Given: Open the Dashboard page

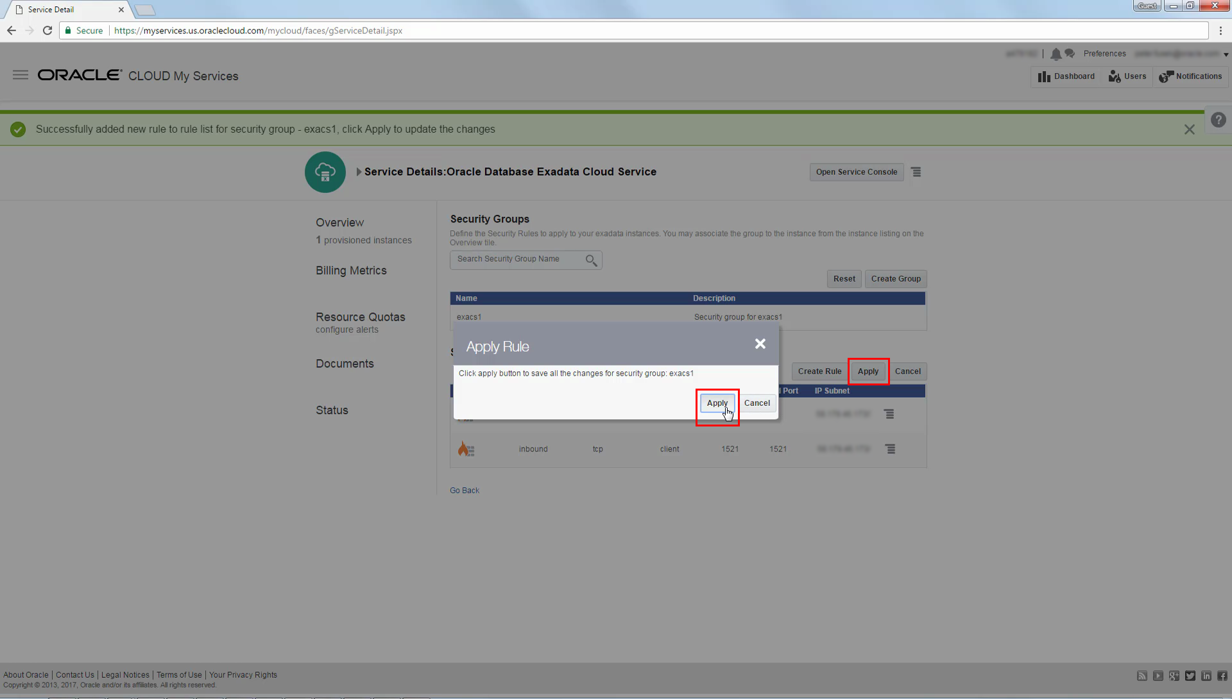Looking at the screenshot, I should (x=1066, y=76).
